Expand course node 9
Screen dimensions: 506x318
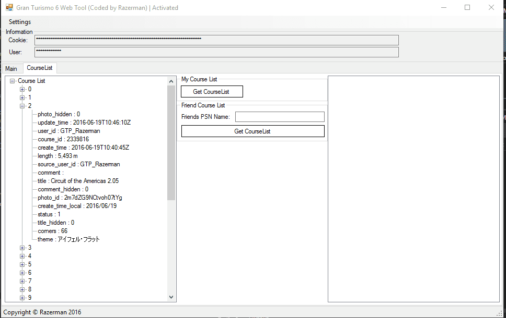[x=22, y=298]
